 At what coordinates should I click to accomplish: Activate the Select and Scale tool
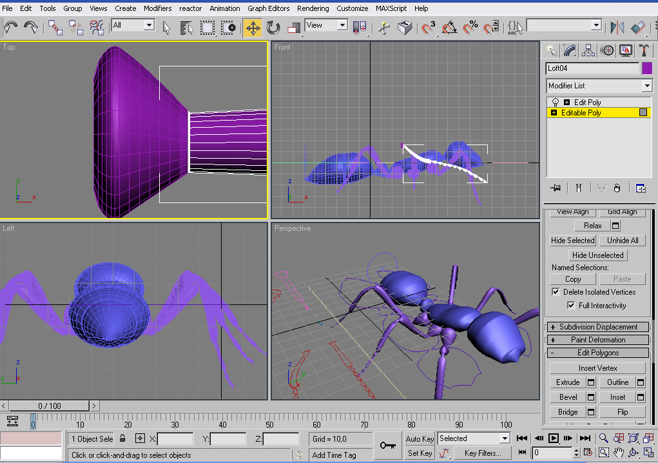point(294,28)
